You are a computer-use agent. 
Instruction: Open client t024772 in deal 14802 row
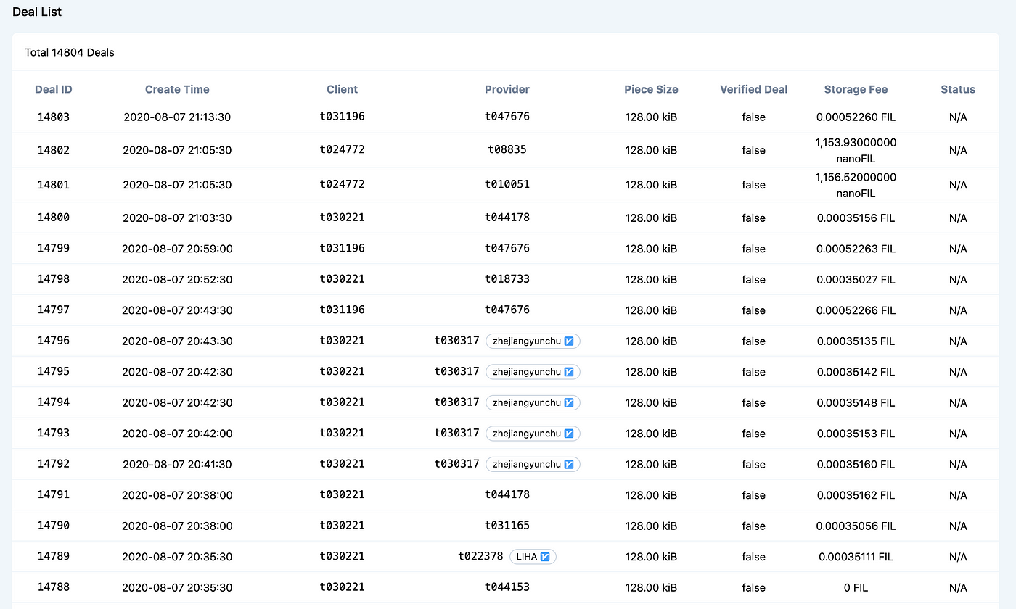point(343,150)
